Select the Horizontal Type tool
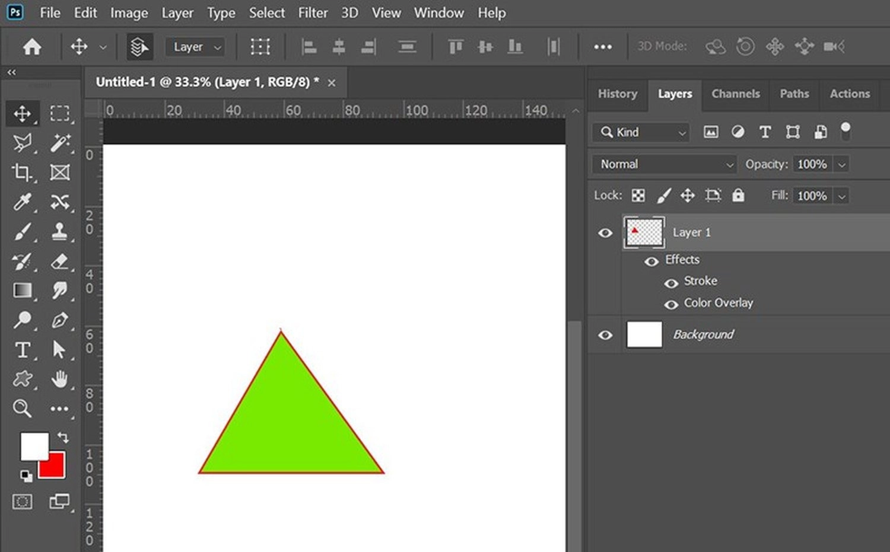 [23, 350]
